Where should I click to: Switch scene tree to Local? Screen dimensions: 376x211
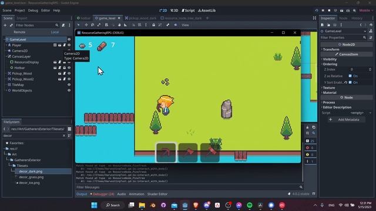55,32
